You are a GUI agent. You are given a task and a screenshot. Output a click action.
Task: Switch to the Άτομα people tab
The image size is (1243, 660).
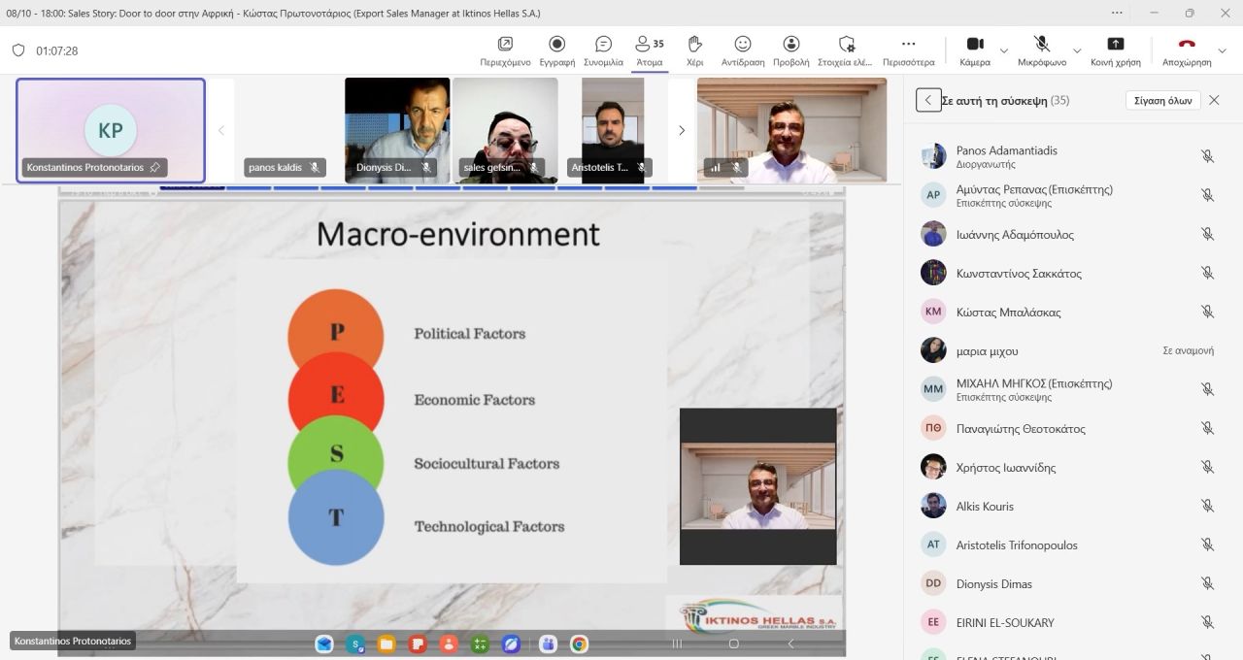(x=649, y=50)
